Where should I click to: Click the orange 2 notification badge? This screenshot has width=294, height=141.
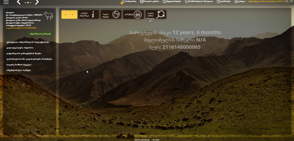122,3
